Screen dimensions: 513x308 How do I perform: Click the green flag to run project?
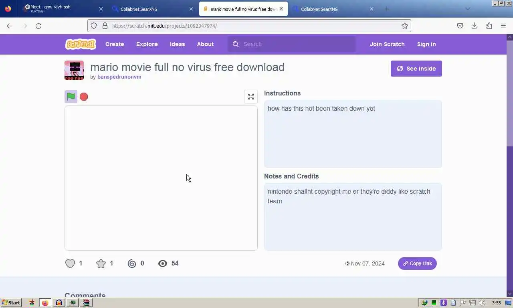point(71,97)
